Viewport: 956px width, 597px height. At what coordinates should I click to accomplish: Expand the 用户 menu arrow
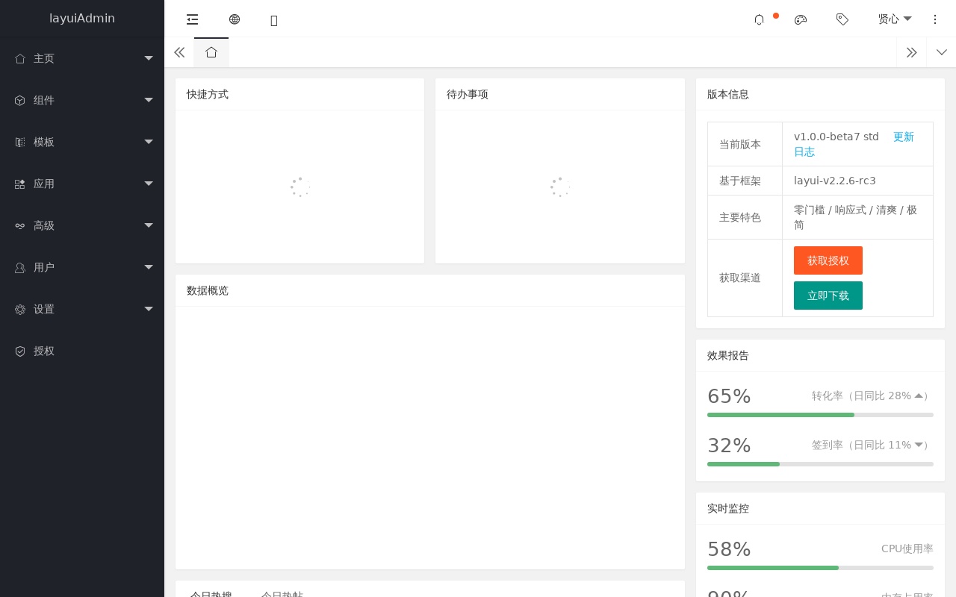(x=149, y=267)
